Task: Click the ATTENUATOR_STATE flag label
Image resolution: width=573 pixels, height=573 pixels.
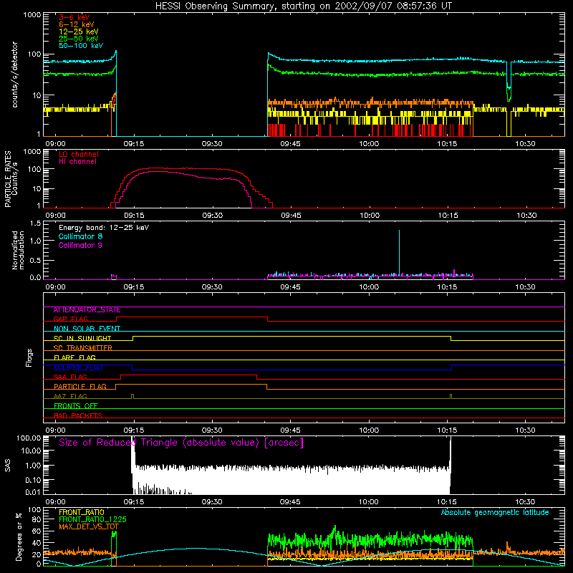Action: [x=87, y=310]
